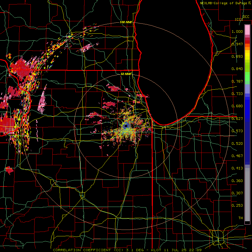
Task: Click the 100 NMI range ring label
Action: click(x=126, y=22)
